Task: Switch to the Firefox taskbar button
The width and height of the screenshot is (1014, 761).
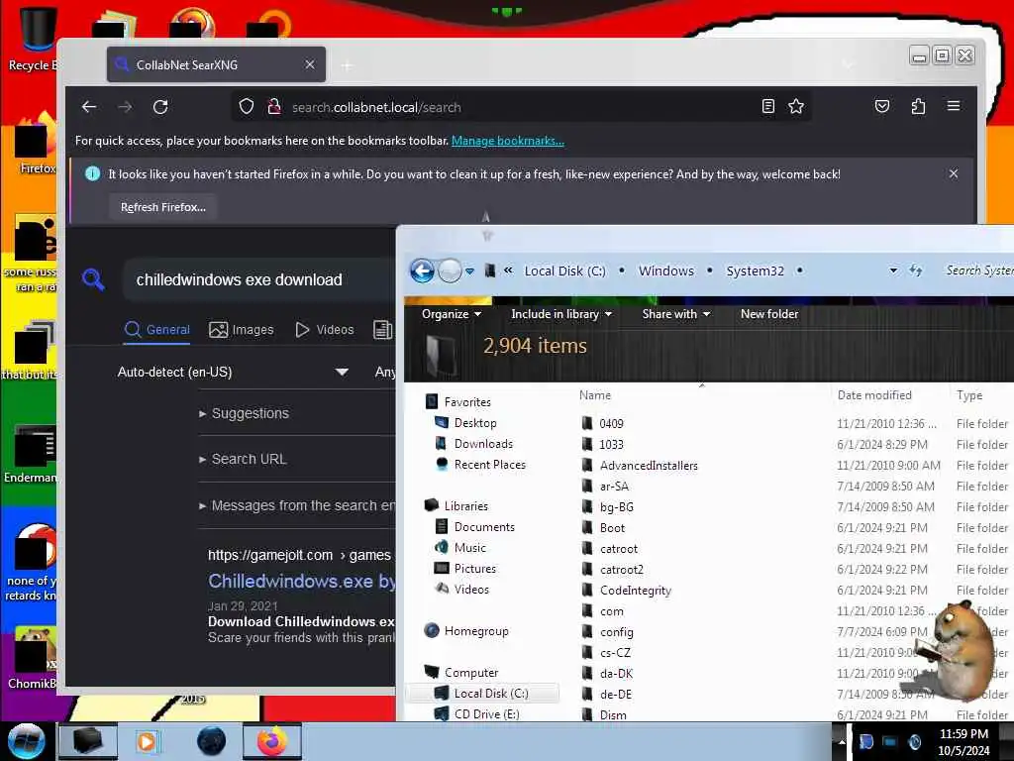Action: tap(271, 741)
